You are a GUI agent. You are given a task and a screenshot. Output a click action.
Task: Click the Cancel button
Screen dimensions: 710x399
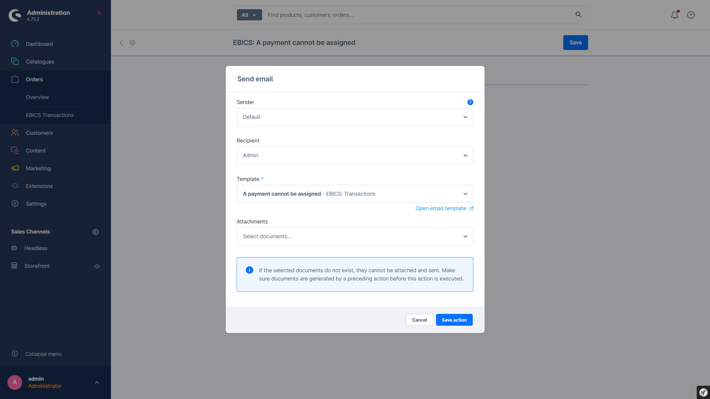419,320
